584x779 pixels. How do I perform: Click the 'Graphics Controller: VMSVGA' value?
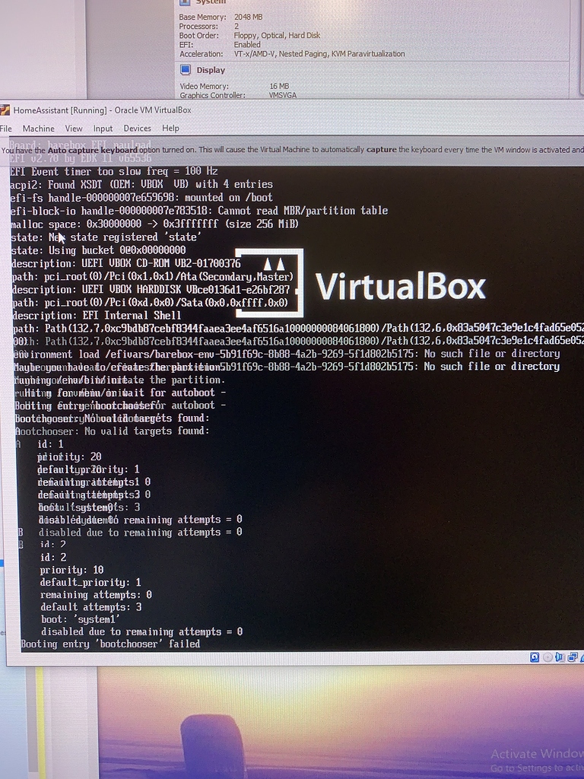pos(283,95)
